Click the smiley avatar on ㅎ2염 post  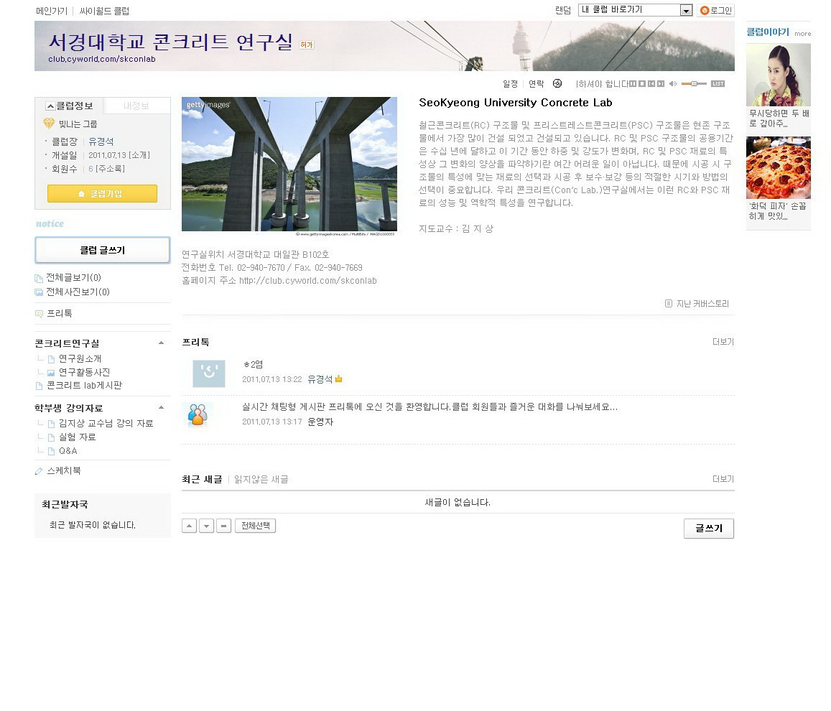click(209, 373)
